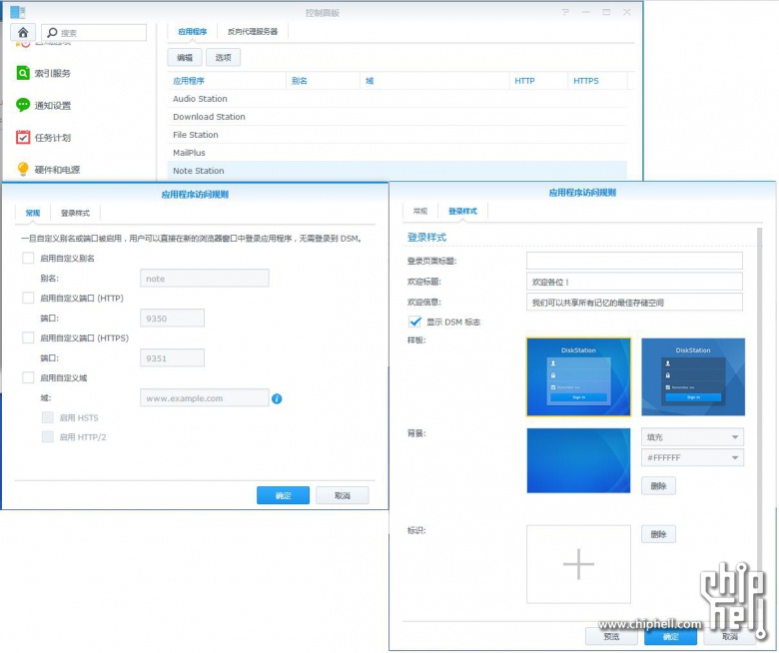779x653 pixels.
Task: Expand the background fill mode dropdown
Action: pos(692,437)
